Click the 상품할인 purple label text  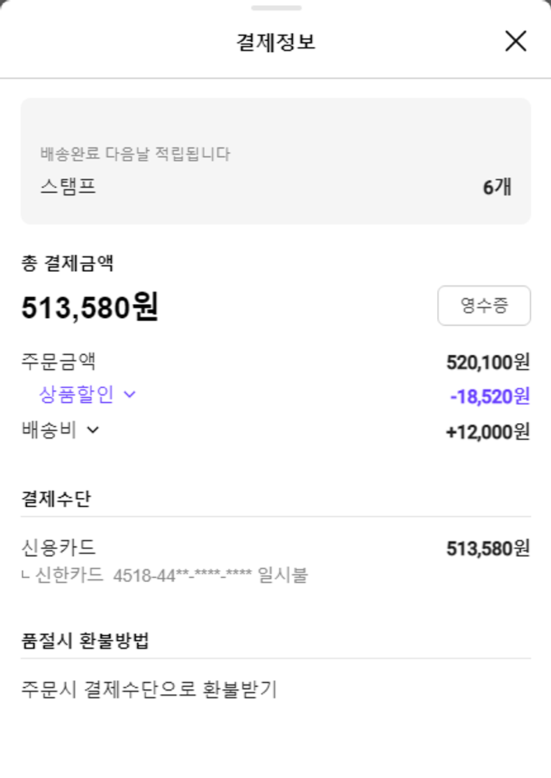pos(76,395)
